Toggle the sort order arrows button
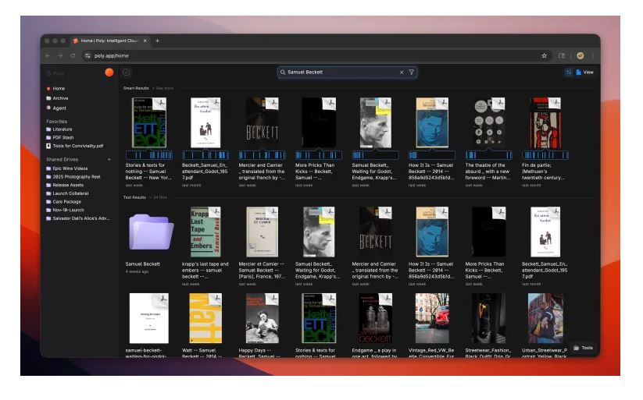Viewport: 643px width, 400px height. click(568, 72)
